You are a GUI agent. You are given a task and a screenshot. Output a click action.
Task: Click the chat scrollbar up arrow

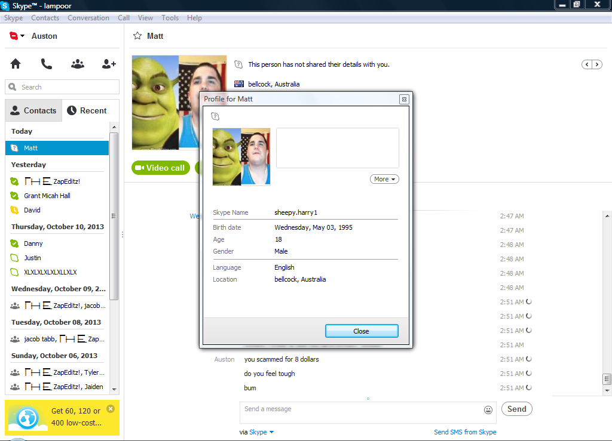[607, 216]
